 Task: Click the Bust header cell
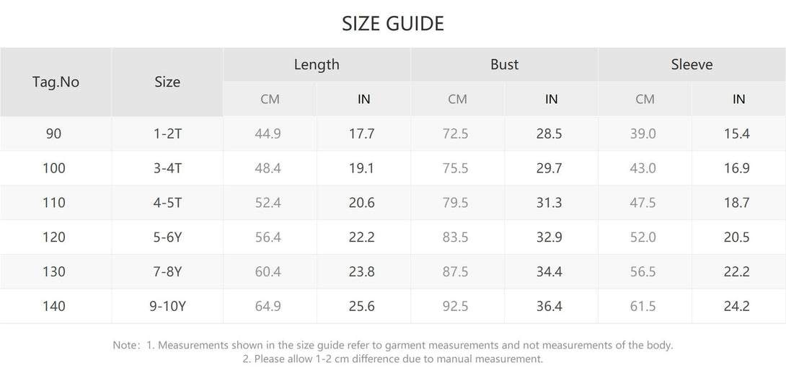tap(504, 64)
